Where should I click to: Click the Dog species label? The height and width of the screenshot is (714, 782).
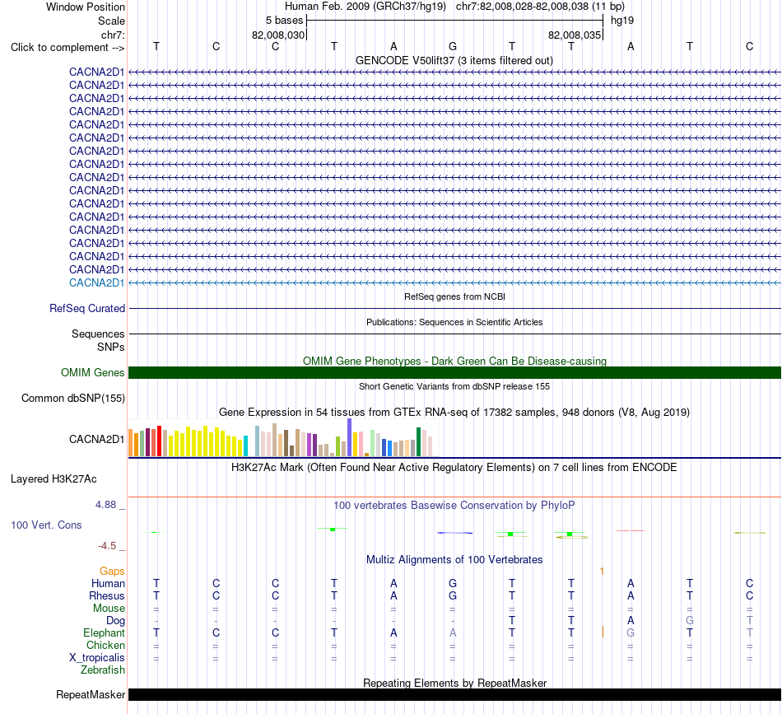pos(115,621)
